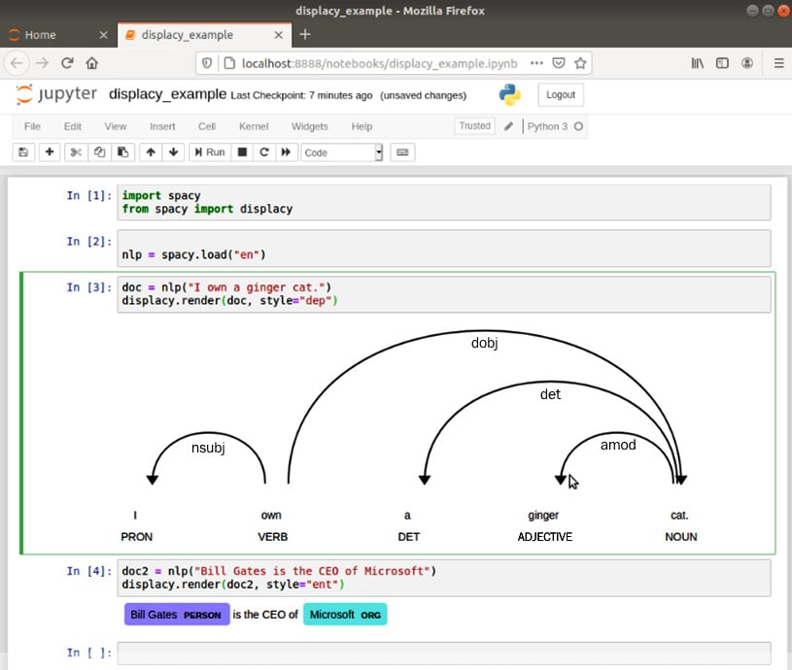Click the amod arc label

click(618, 445)
